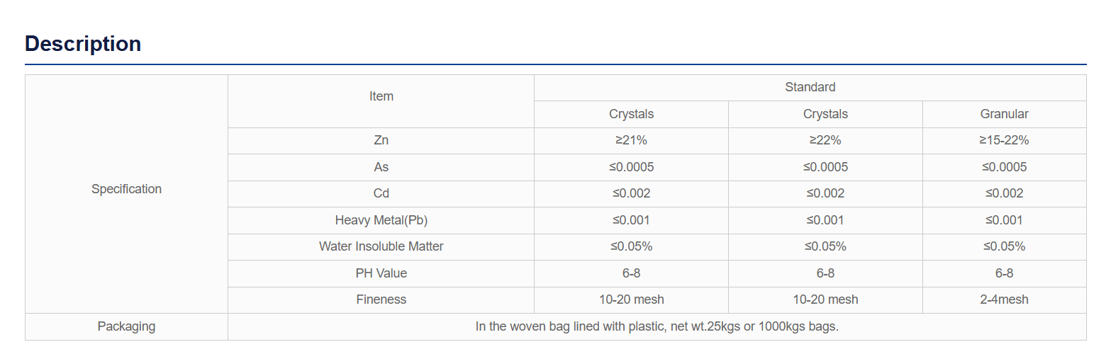1111x354 pixels.
Task: Click the Heavy Metal(Pb) row label
Action: point(381,220)
